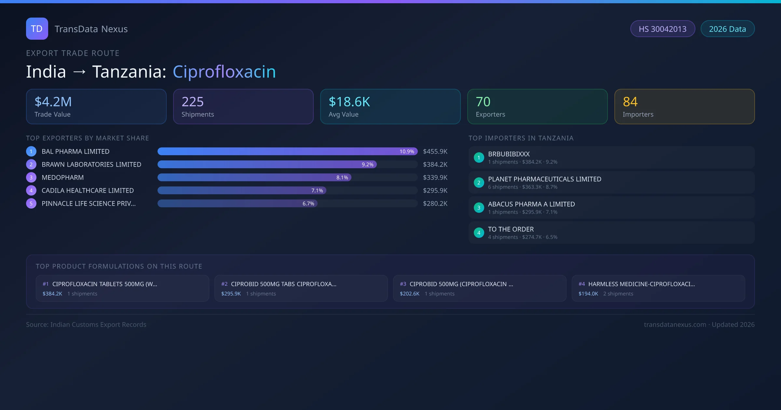Click rank 3 badge beside MEDOPHARM
Screen dimensions: 781x410
click(x=31, y=177)
